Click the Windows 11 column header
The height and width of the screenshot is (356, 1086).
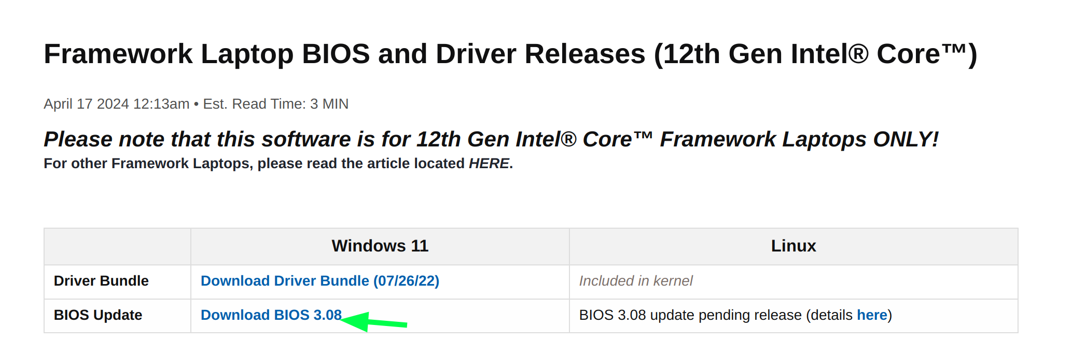pyautogui.click(x=380, y=246)
